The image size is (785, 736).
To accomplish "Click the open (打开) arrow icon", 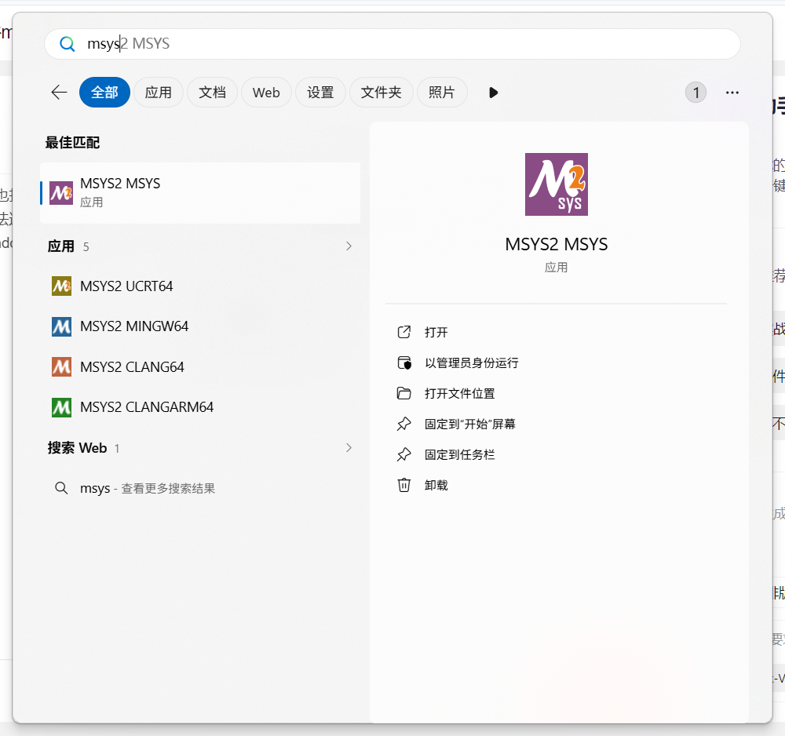I will point(404,332).
